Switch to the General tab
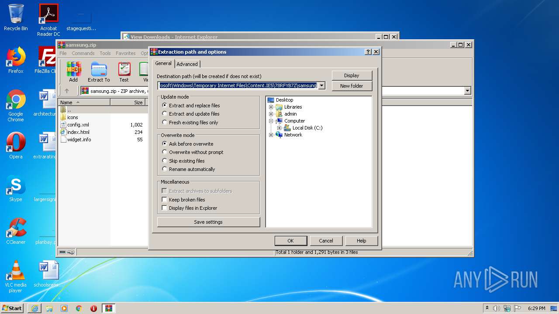Screen dimensions: 559x314 163,63
